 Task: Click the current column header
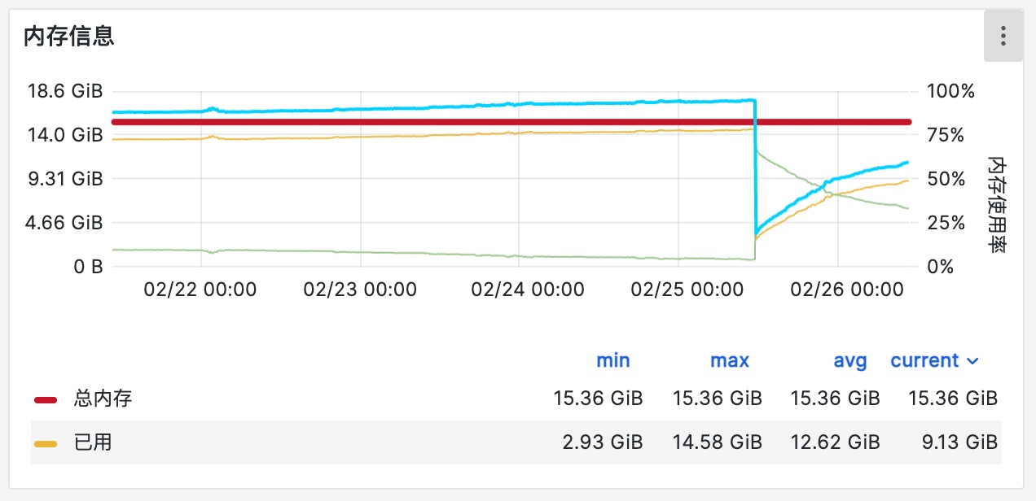pos(924,360)
